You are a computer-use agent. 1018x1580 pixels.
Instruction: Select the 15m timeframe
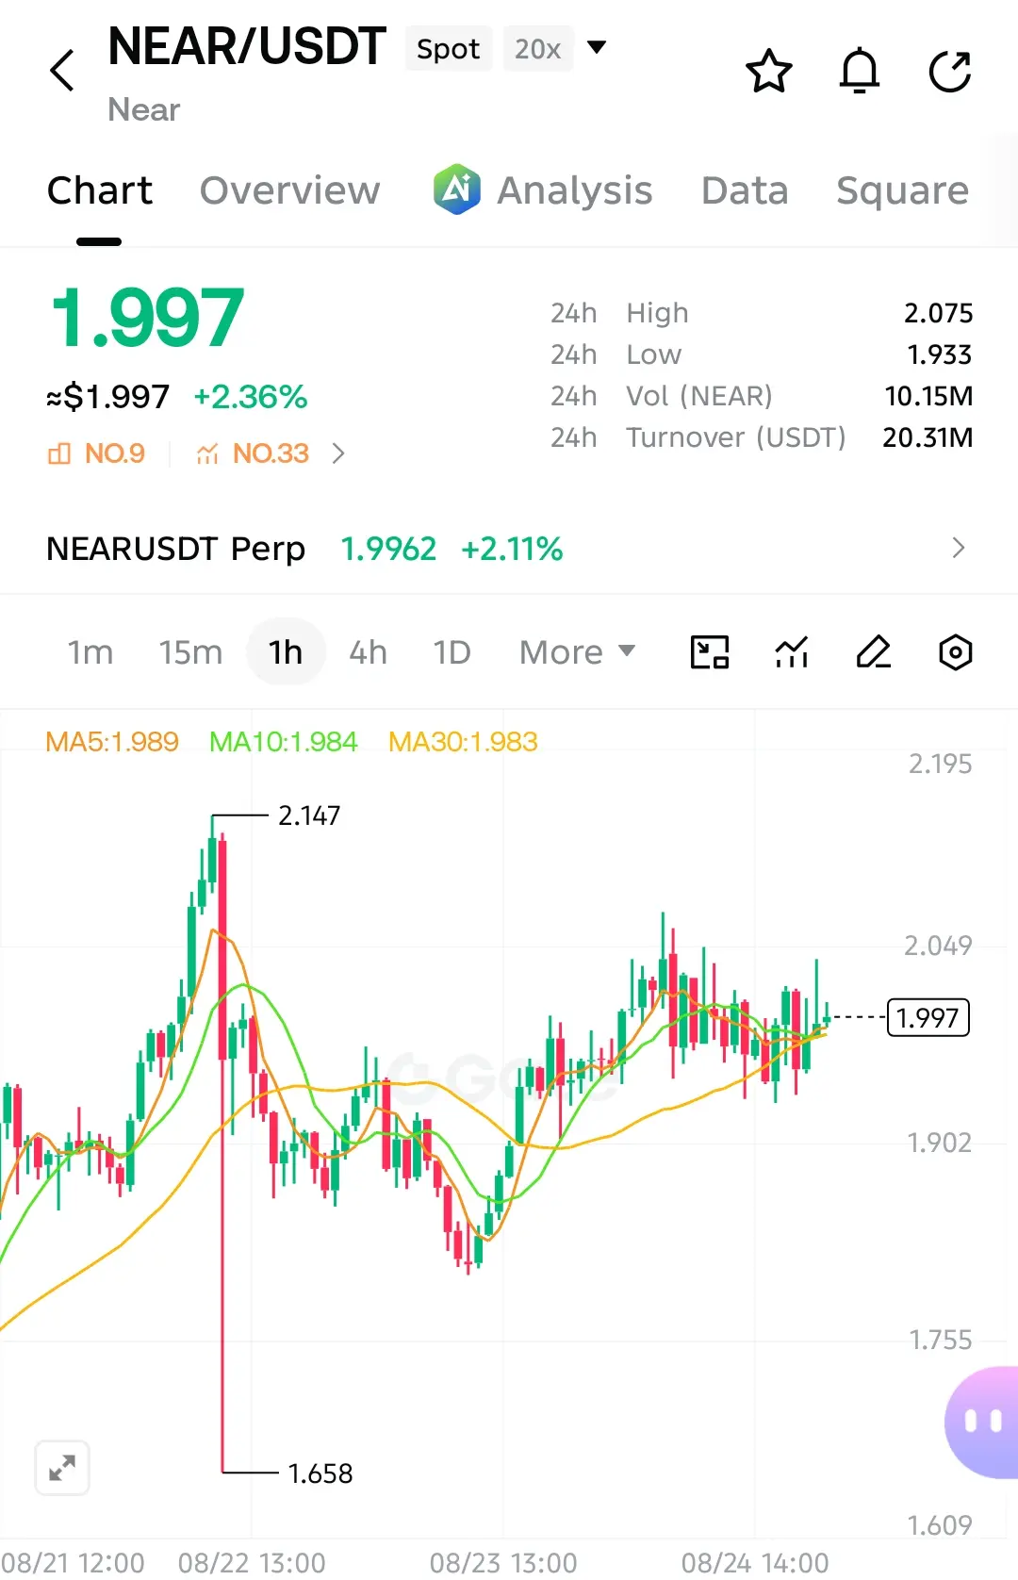tap(190, 652)
